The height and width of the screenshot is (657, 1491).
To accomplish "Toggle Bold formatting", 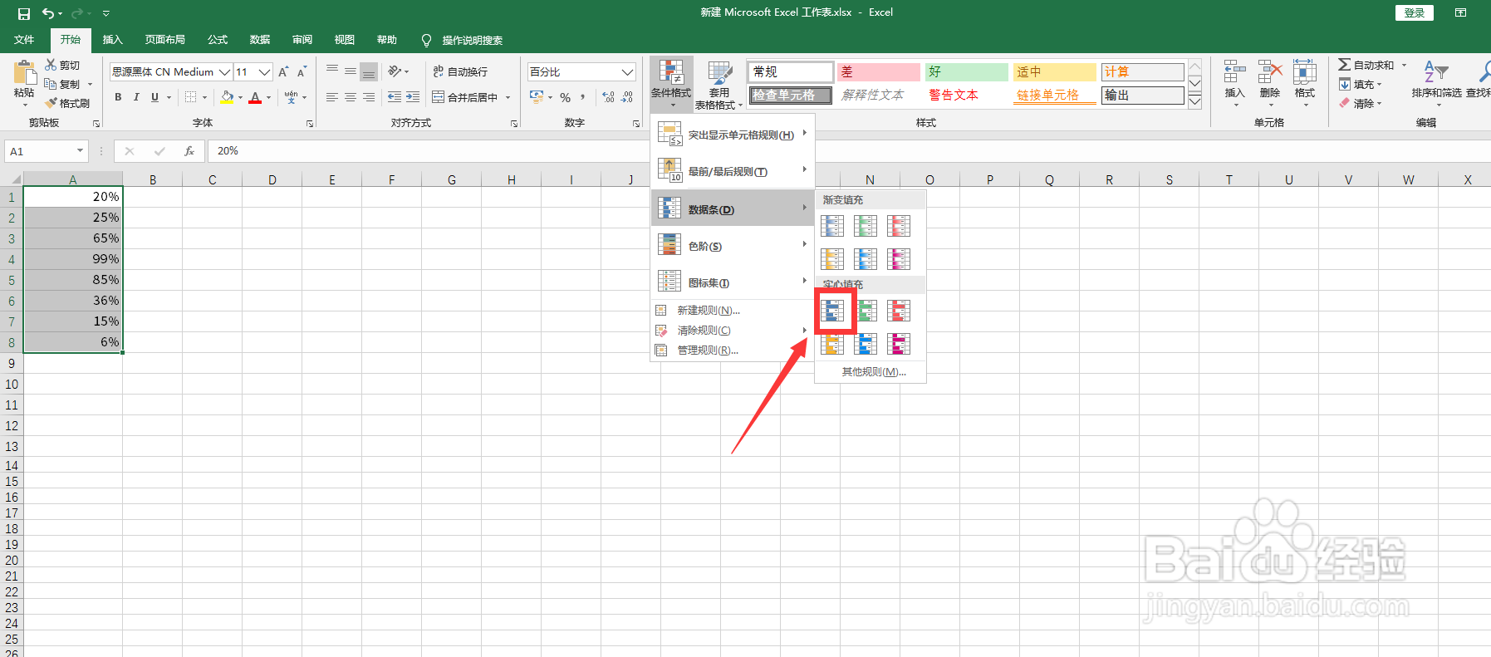I will 118,97.
